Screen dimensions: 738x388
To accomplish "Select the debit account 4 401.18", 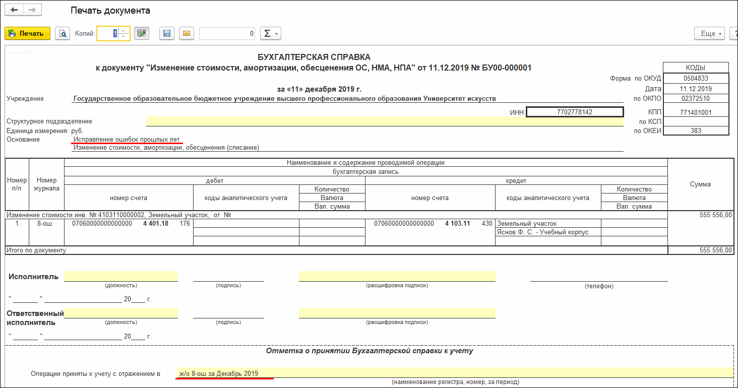I will tap(155, 224).
